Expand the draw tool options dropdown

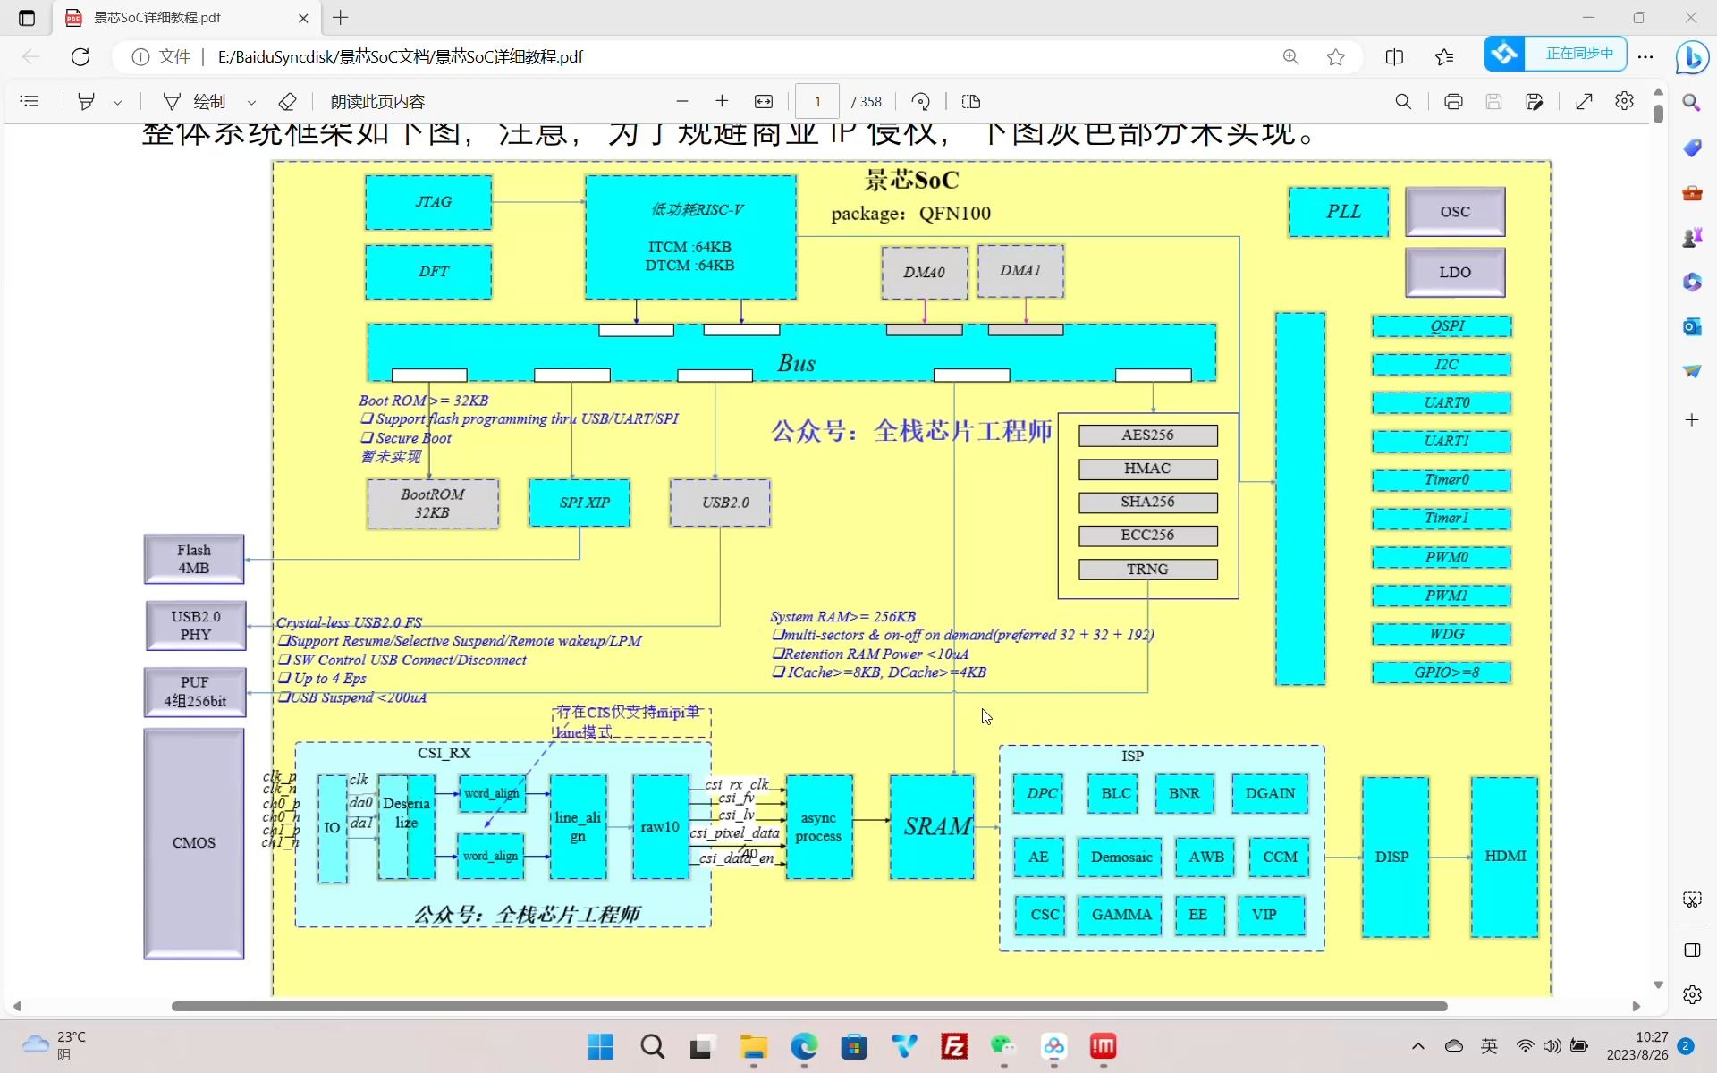tap(251, 102)
